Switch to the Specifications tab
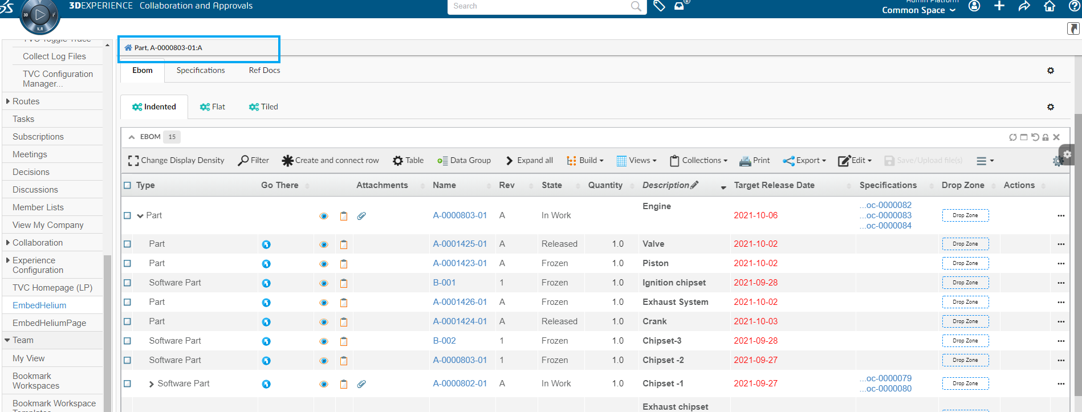 201,70
